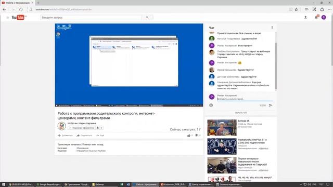Open reading view book icon

290,9
